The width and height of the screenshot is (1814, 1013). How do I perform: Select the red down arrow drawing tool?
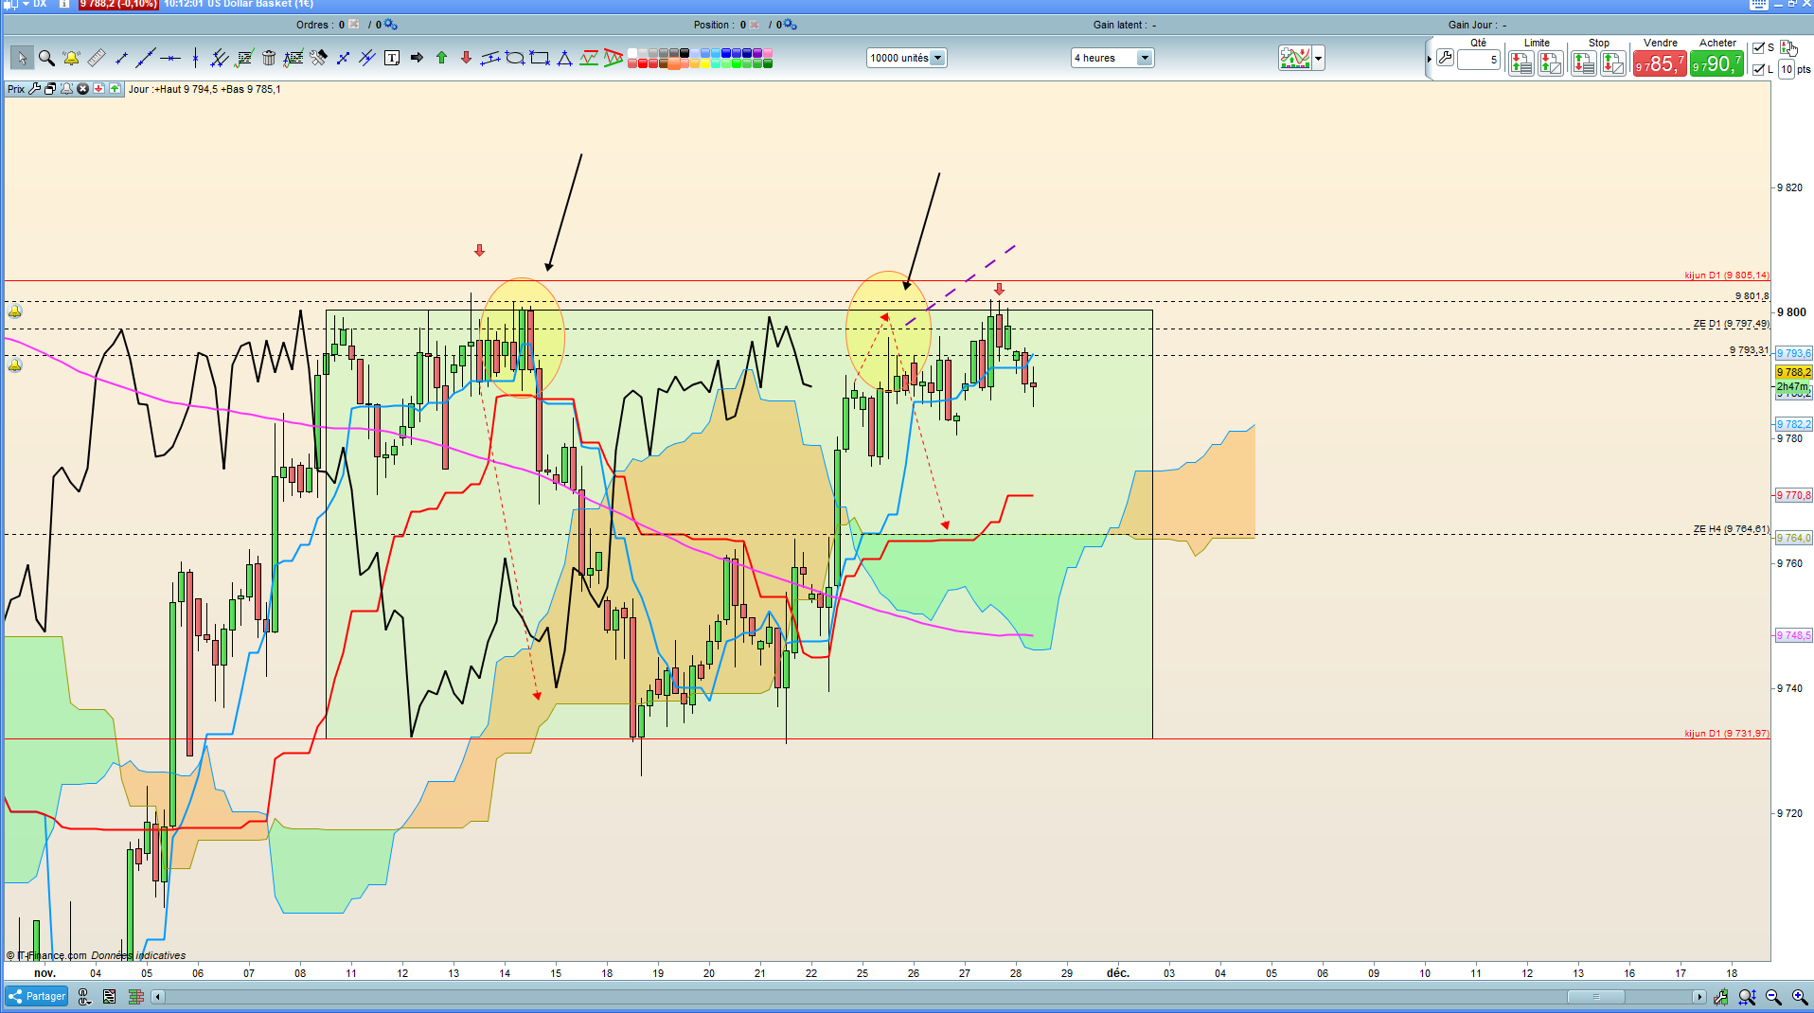(x=466, y=59)
